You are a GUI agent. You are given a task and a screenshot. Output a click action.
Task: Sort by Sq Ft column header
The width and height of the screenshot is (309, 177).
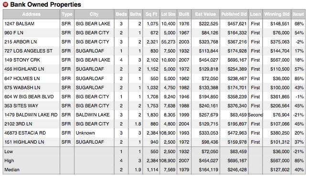pyautogui.click(x=151, y=14)
